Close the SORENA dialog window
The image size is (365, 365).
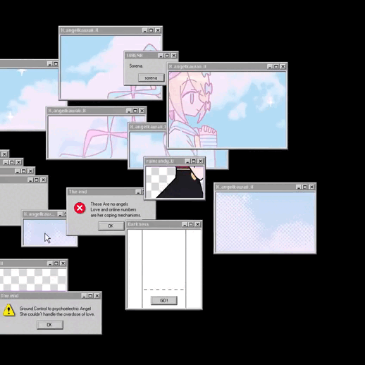[x=174, y=56]
